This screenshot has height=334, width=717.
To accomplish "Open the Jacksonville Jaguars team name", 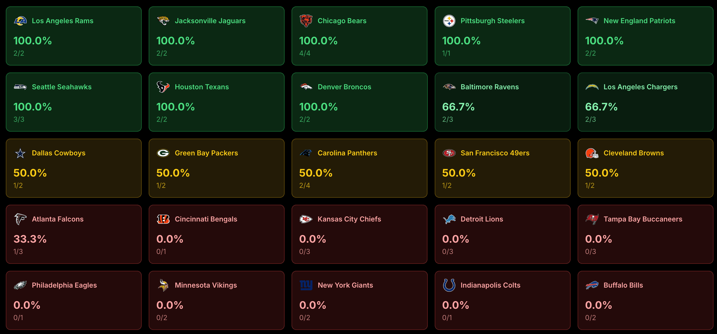I will tap(210, 21).
